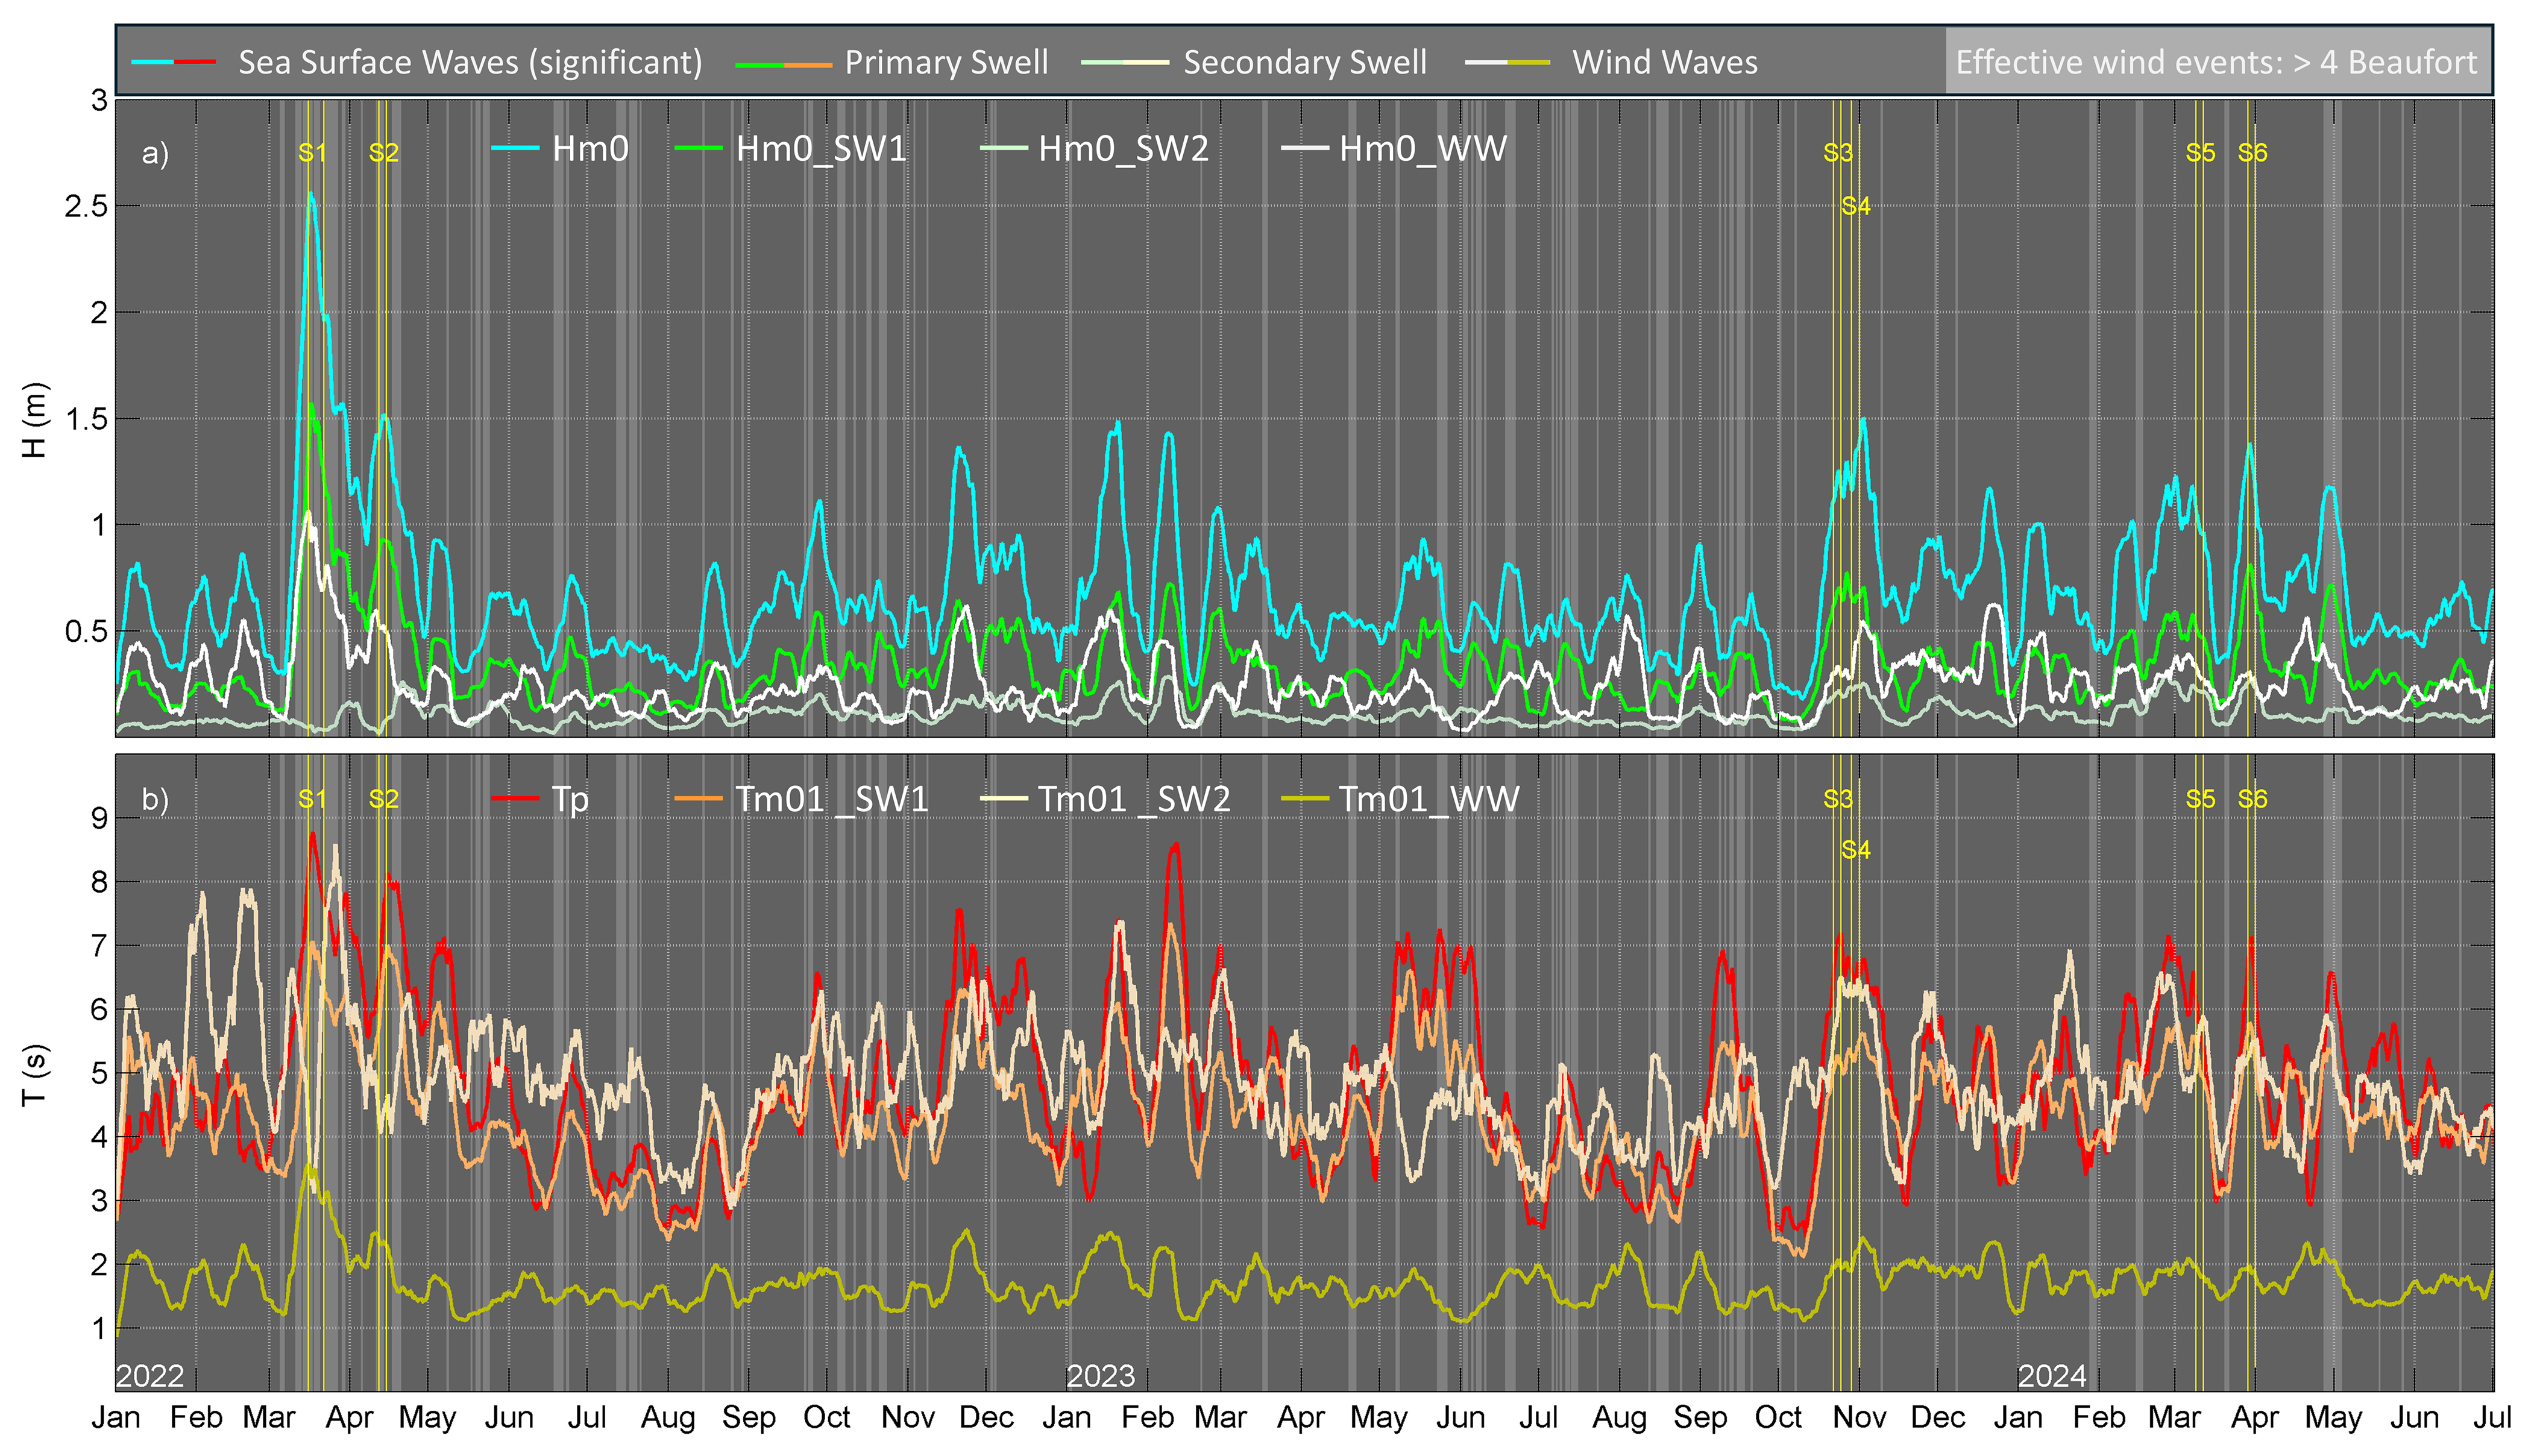
Task: Click the 2023 year label on axis
Action: (1100, 1376)
